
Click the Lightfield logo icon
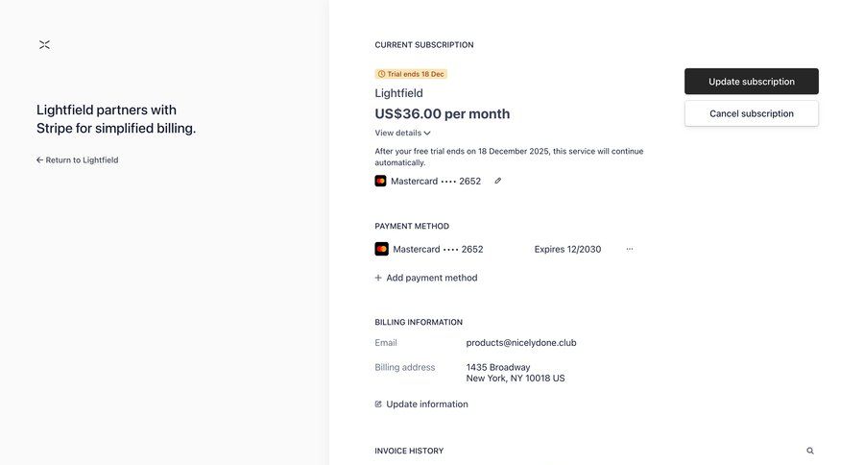[x=44, y=45]
